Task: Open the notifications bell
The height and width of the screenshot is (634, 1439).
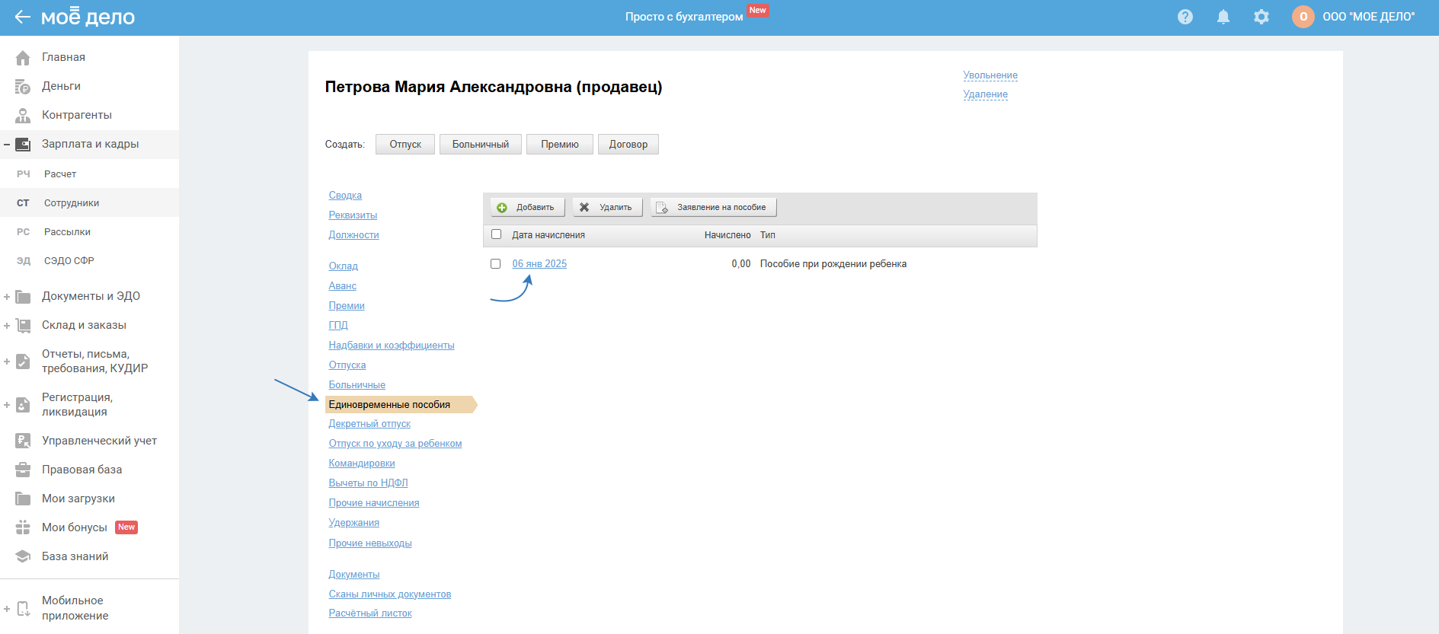Action: point(1223,17)
